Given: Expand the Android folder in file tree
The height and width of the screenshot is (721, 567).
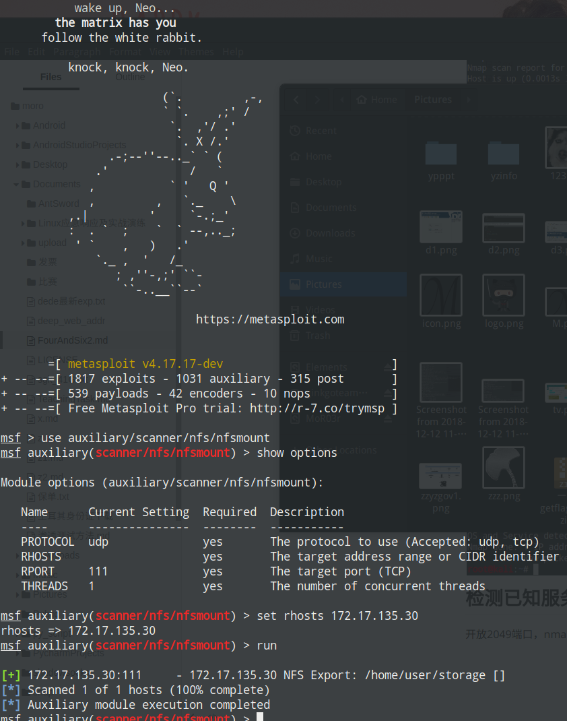Looking at the screenshot, I should coord(18,125).
